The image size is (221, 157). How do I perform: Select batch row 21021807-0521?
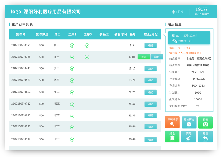click(21, 80)
